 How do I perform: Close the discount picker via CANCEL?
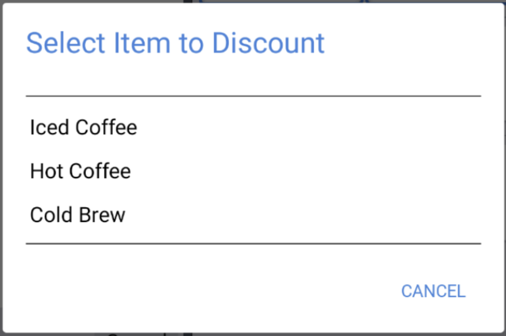pyautogui.click(x=433, y=291)
